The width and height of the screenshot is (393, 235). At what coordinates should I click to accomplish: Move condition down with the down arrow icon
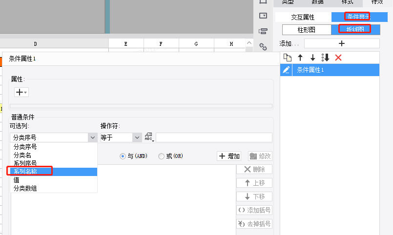point(313,58)
